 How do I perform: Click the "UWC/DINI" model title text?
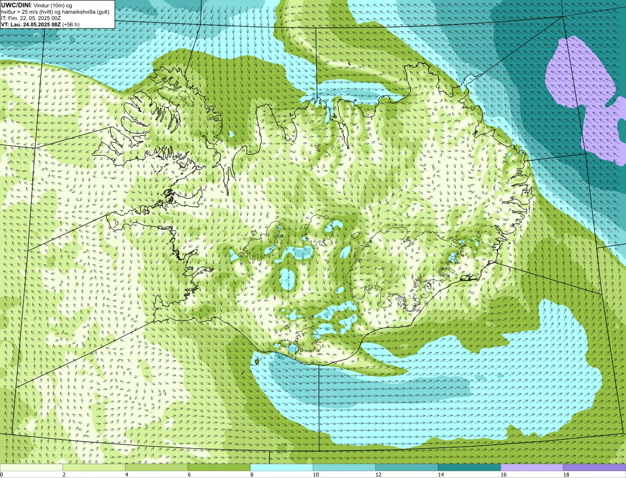point(17,5)
